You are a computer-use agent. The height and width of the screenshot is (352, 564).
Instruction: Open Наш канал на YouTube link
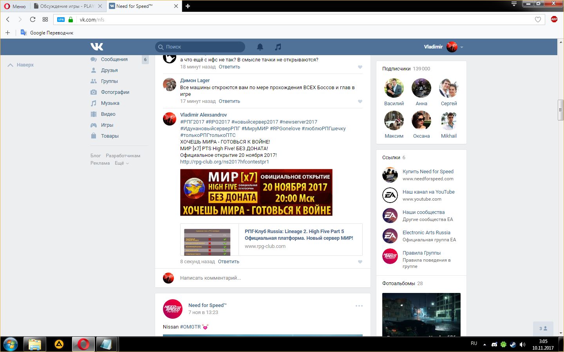click(x=428, y=192)
